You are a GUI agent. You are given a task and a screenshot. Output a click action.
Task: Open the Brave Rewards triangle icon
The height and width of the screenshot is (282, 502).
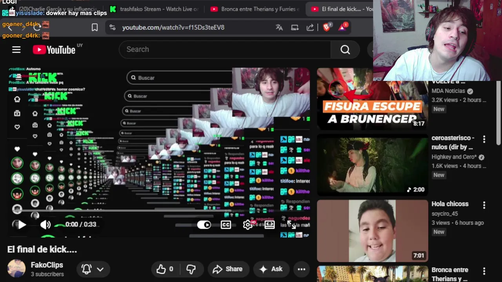pyautogui.click(x=343, y=27)
